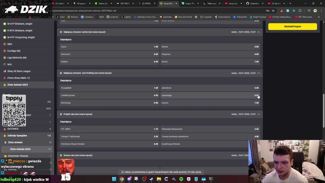The image size is (325, 183).
Task: Bookmark this page with the star icon
Action: [x=273, y=11]
